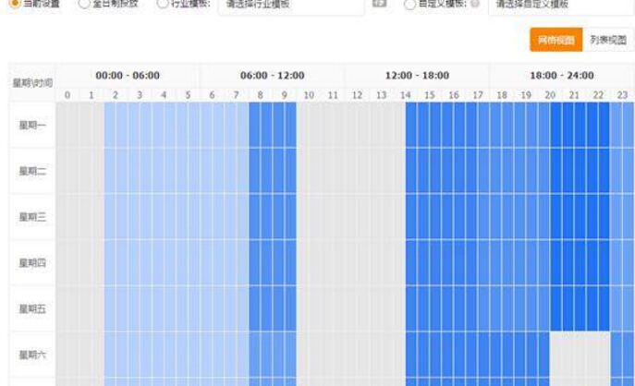Viewport: 635px width, 386px height.
Task: Click the small icon right of industry template dropdown
Action: click(x=379, y=4)
